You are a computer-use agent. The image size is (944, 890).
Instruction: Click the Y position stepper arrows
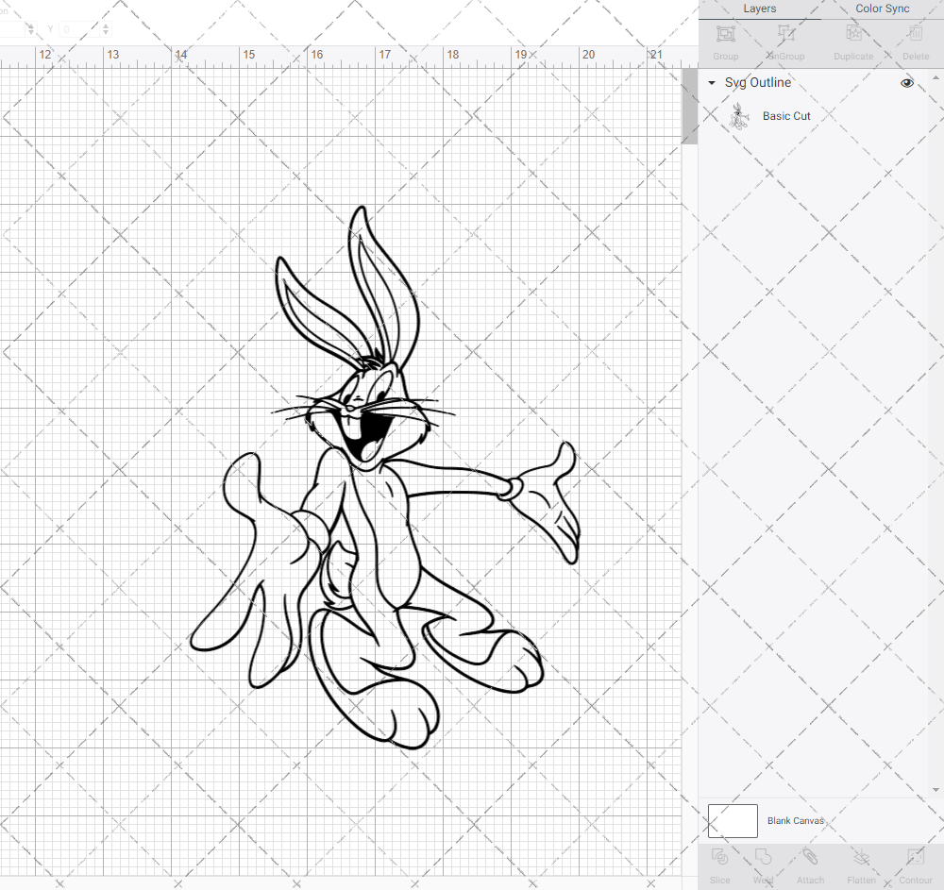[106, 29]
